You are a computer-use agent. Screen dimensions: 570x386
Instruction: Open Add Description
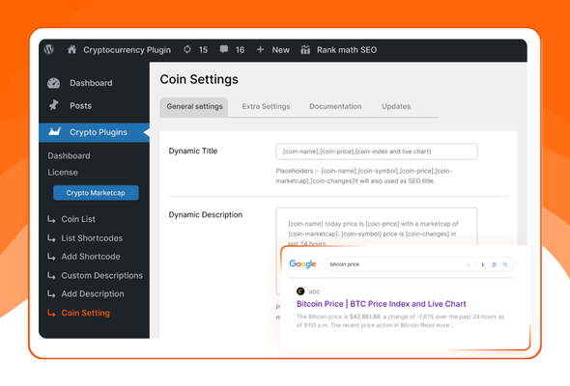(x=93, y=293)
